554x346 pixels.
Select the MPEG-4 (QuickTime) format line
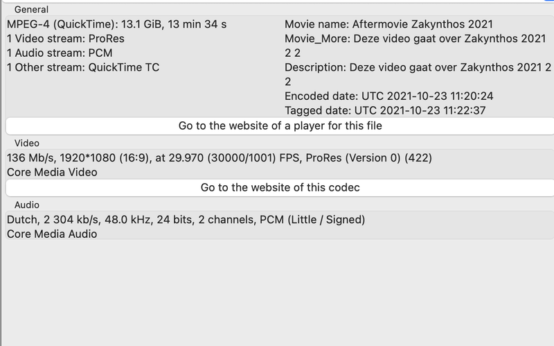[x=116, y=24]
